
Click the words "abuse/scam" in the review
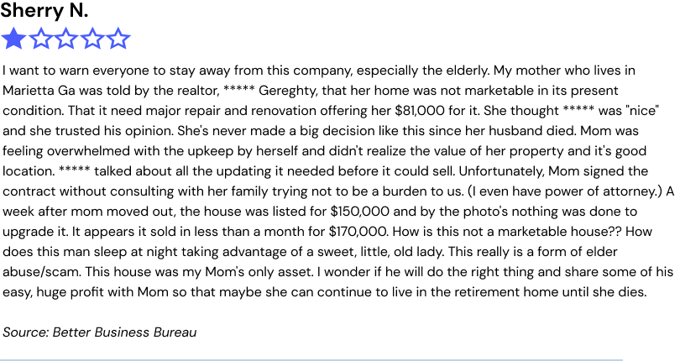39,272
